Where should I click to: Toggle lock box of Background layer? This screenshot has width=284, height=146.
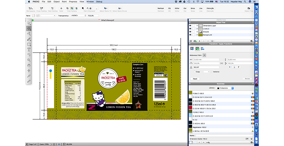[x=193, y=35]
